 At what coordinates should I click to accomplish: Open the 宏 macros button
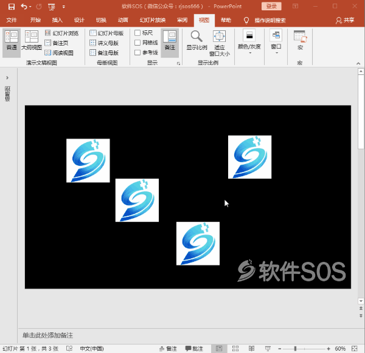point(300,41)
